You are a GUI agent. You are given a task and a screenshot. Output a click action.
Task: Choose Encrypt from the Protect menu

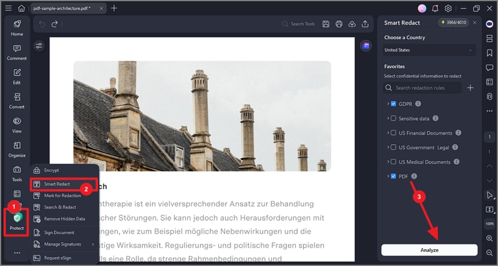(x=65, y=171)
